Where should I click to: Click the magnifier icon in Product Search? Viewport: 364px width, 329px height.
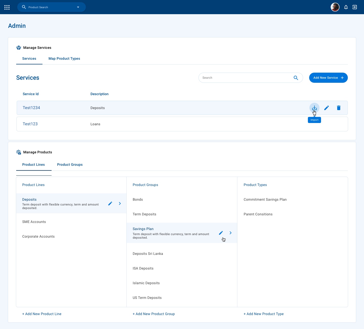click(x=24, y=7)
